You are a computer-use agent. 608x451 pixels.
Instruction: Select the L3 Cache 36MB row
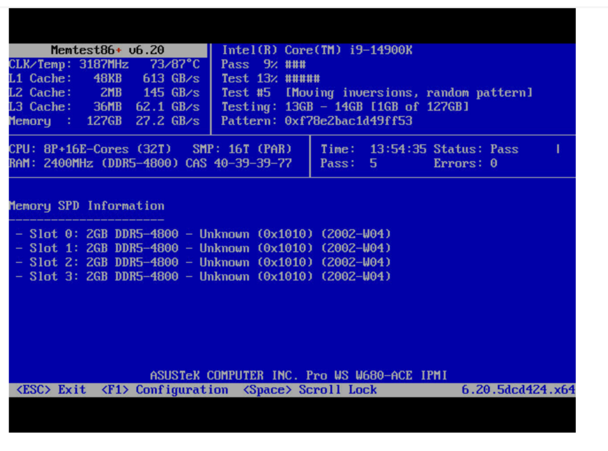(x=104, y=106)
